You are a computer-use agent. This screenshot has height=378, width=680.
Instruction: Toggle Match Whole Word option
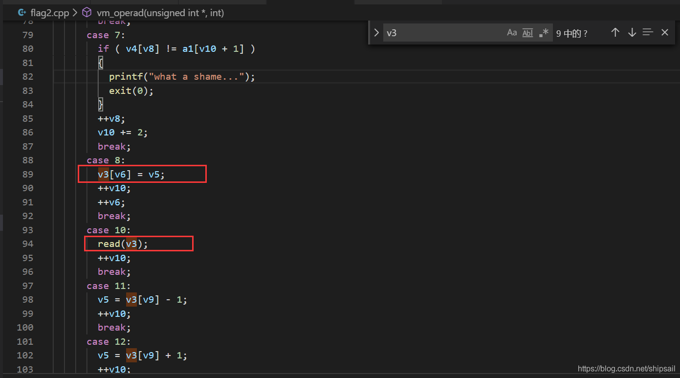pyautogui.click(x=527, y=33)
